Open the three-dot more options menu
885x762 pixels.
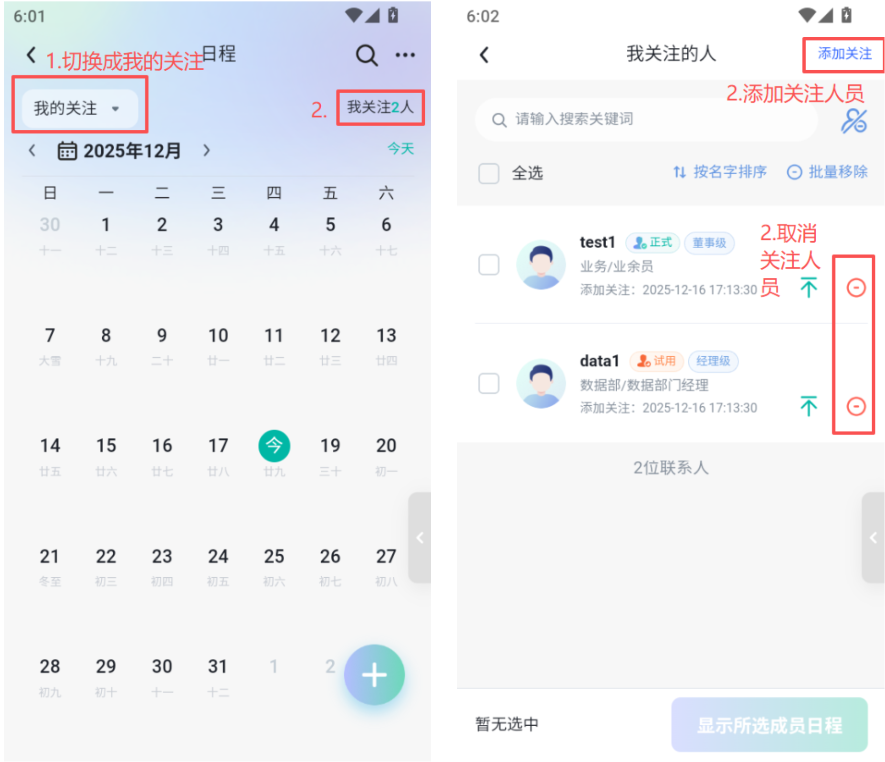[405, 55]
